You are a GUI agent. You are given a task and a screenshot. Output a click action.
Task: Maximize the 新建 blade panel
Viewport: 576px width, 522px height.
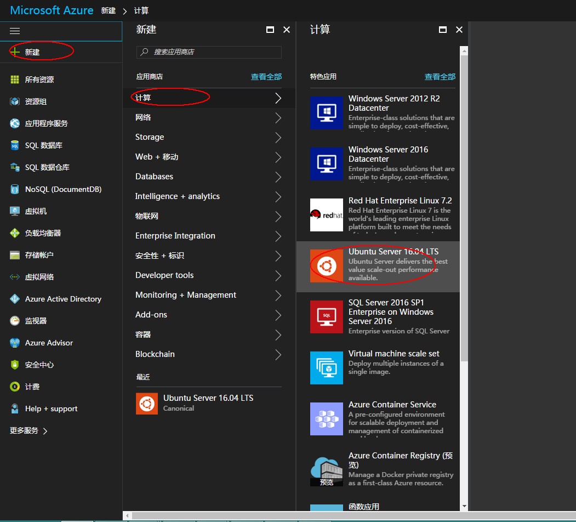point(270,30)
